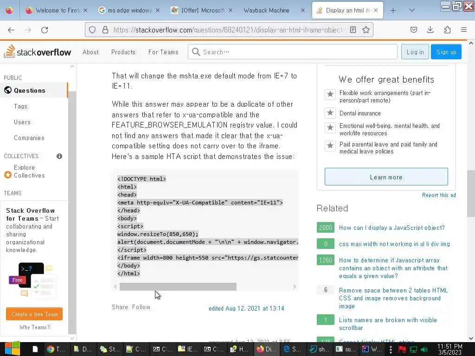The width and height of the screenshot is (475, 356).
Task: Click Follow under the answer
Action: point(141,307)
